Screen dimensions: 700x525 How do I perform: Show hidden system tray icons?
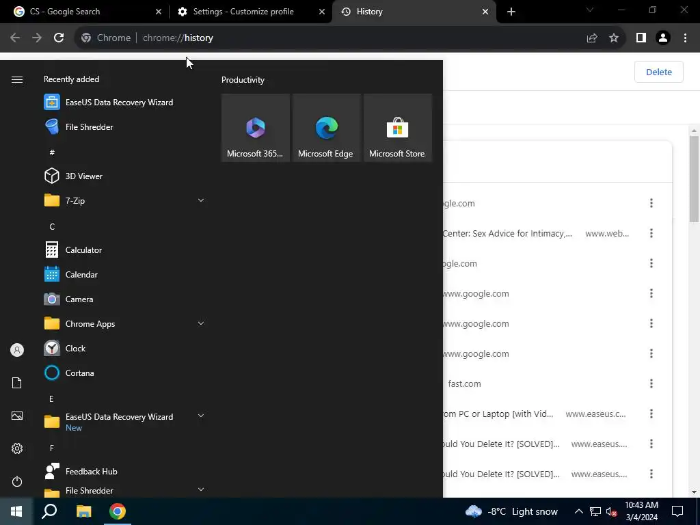pos(578,511)
